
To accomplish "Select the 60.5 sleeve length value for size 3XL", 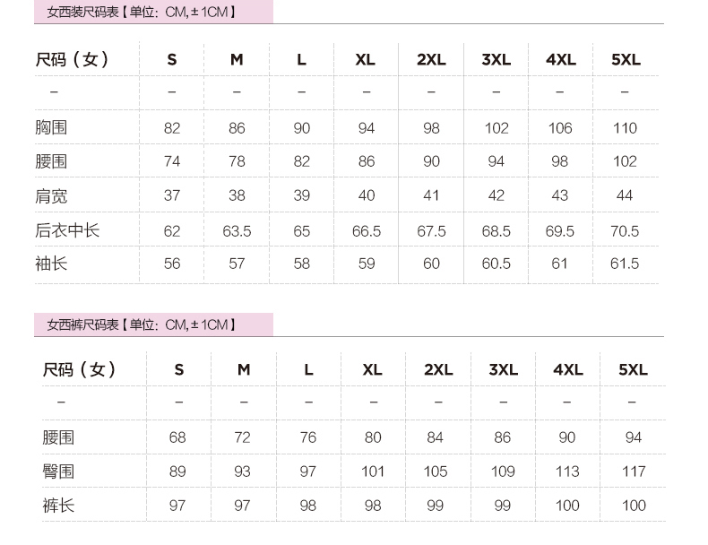I will 496,264.
